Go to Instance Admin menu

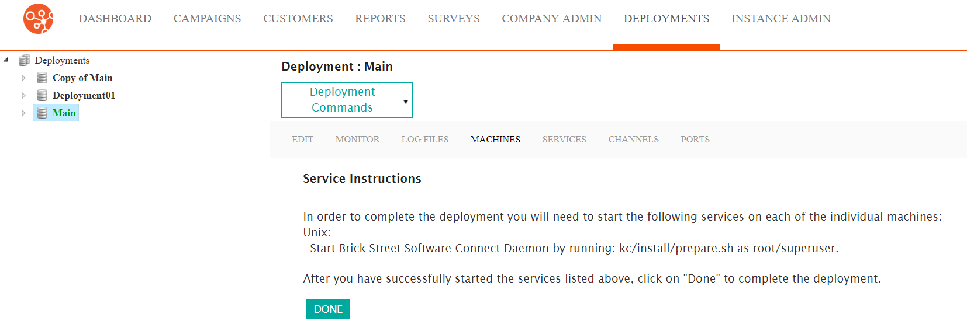point(780,19)
